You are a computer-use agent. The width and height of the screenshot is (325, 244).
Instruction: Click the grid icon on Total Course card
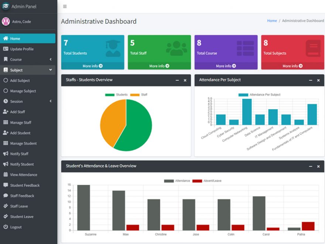pos(245,48)
